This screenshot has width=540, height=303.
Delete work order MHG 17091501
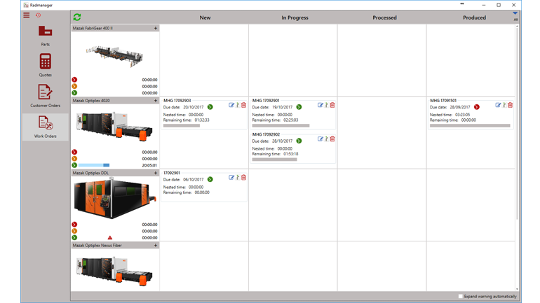(511, 105)
